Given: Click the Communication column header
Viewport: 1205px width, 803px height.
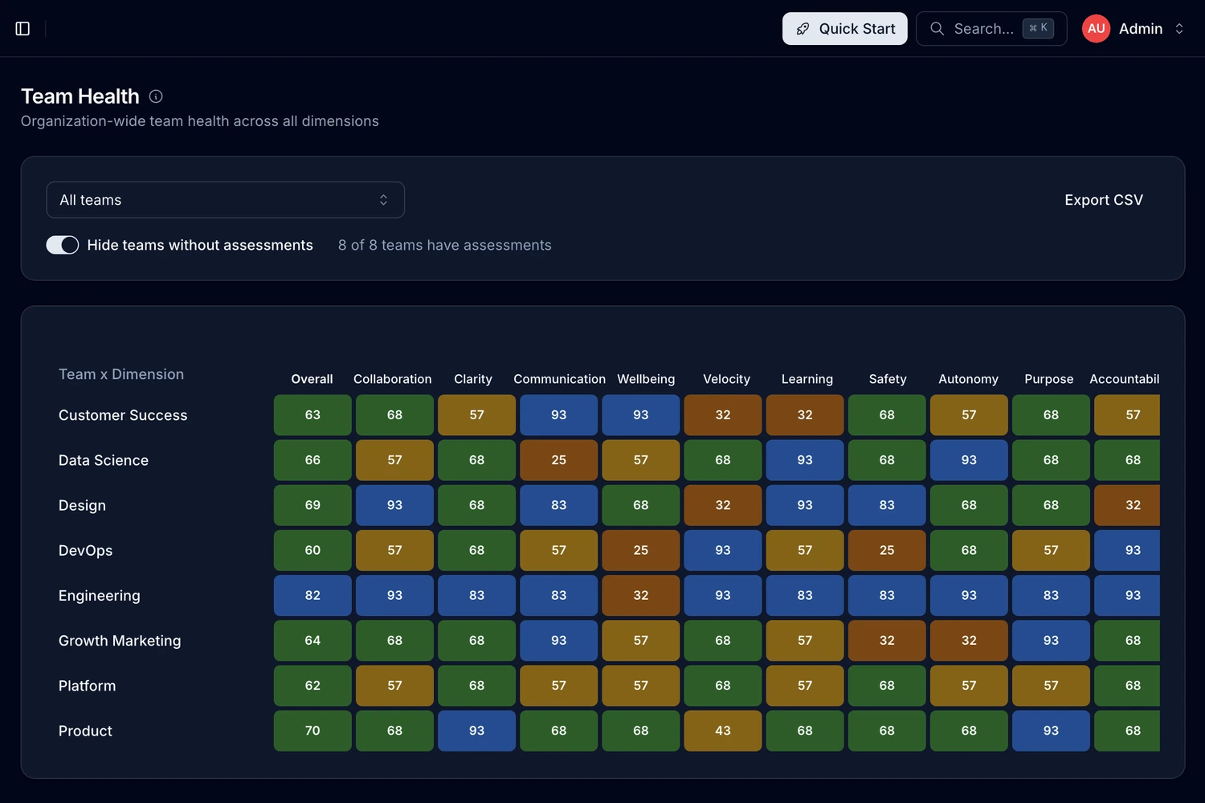Looking at the screenshot, I should (x=560, y=379).
